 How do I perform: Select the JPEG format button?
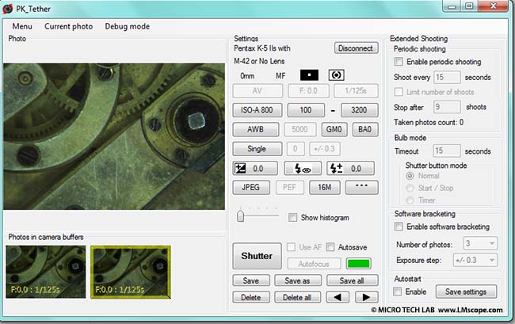251,188
